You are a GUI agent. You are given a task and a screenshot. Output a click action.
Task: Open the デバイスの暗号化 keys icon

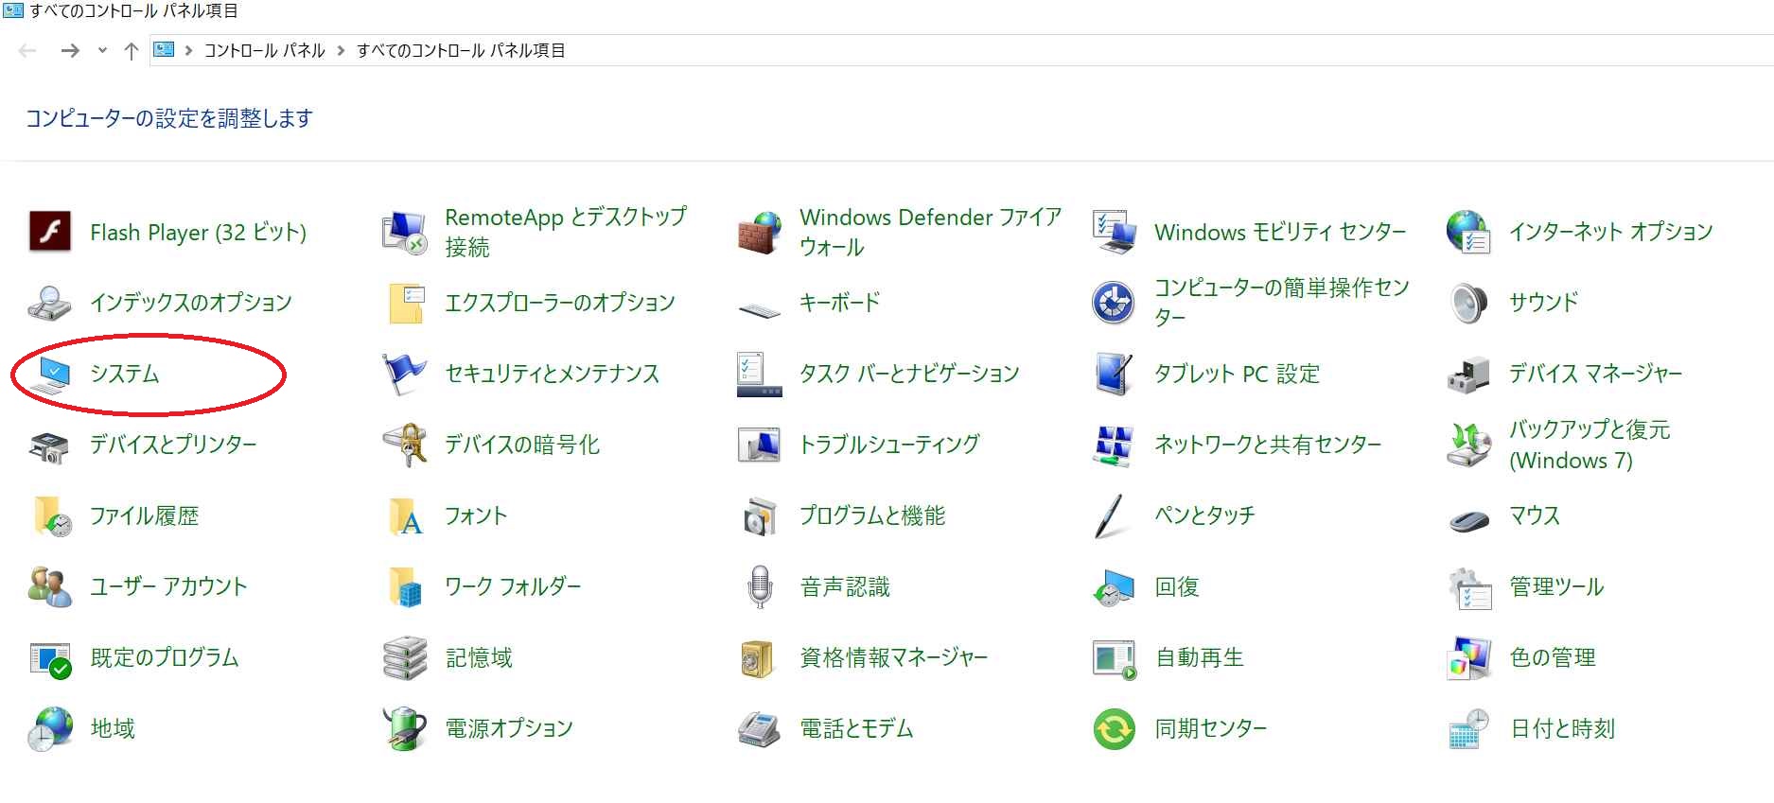pyautogui.click(x=405, y=445)
